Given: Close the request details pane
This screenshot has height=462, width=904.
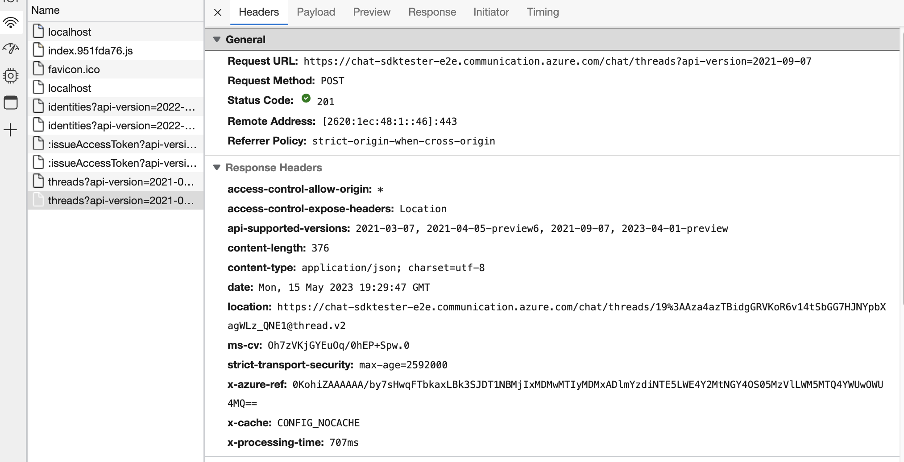Looking at the screenshot, I should (x=217, y=12).
